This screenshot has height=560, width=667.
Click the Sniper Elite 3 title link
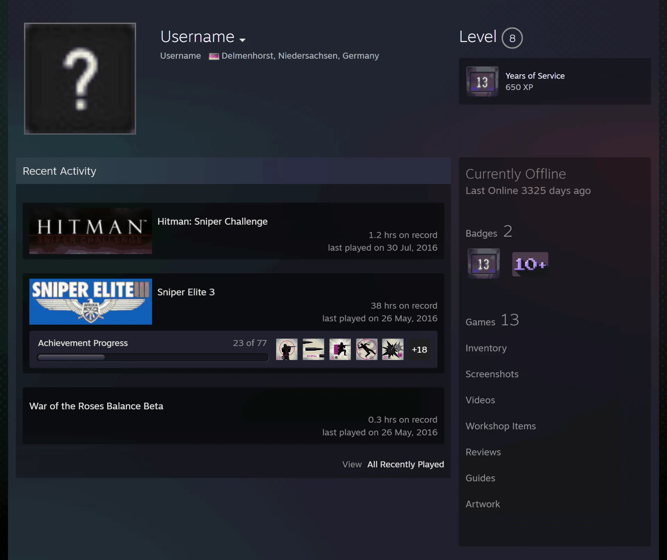click(x=186, y=292)
